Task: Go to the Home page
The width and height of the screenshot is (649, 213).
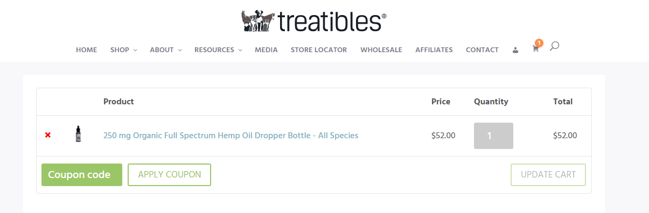Action: pyautogui.click(x=86, y=50)
